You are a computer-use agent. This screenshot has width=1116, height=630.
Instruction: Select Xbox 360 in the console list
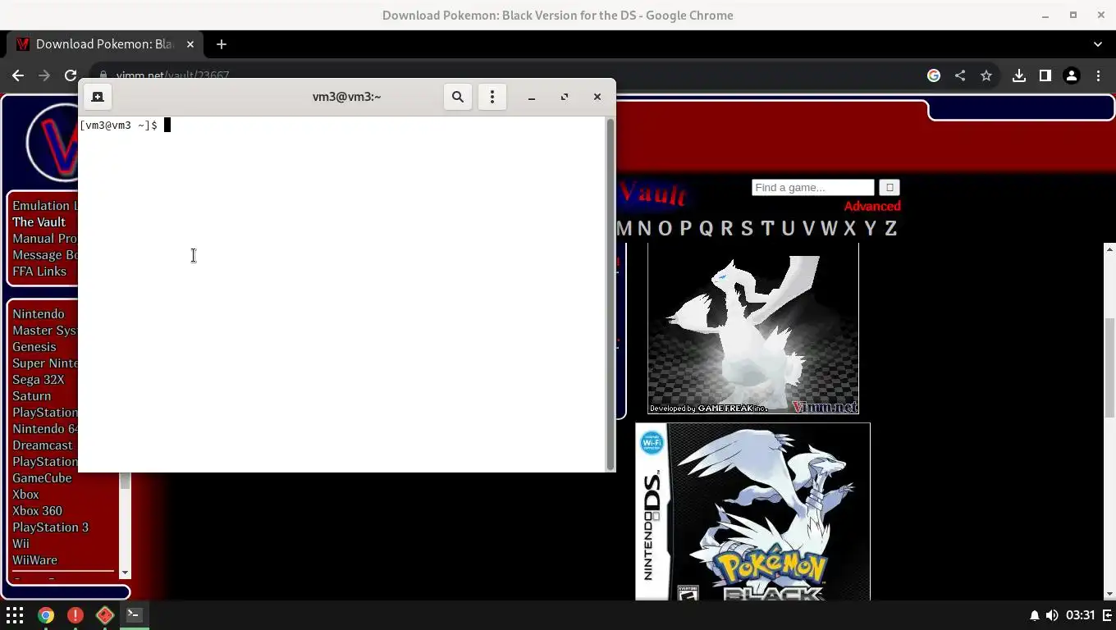point(37,511)
